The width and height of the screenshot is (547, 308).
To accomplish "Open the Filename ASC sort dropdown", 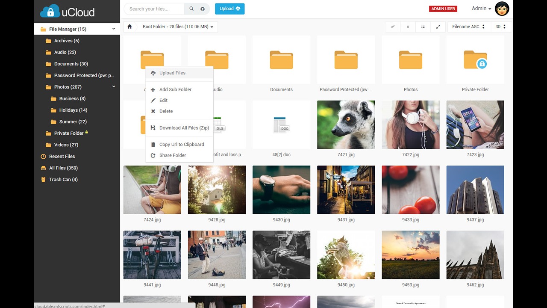I will point(468,27).
